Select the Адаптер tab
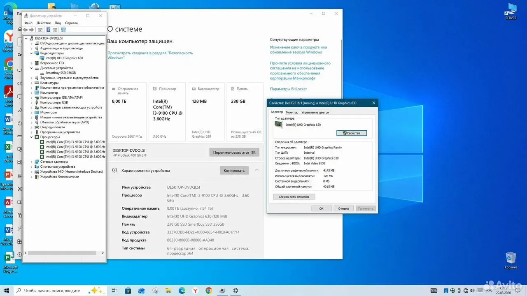The height and width of the screenshot is (296, 527). 277,112
